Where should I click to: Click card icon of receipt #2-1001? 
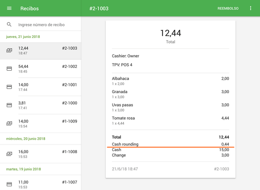click(x=9, y=87)
